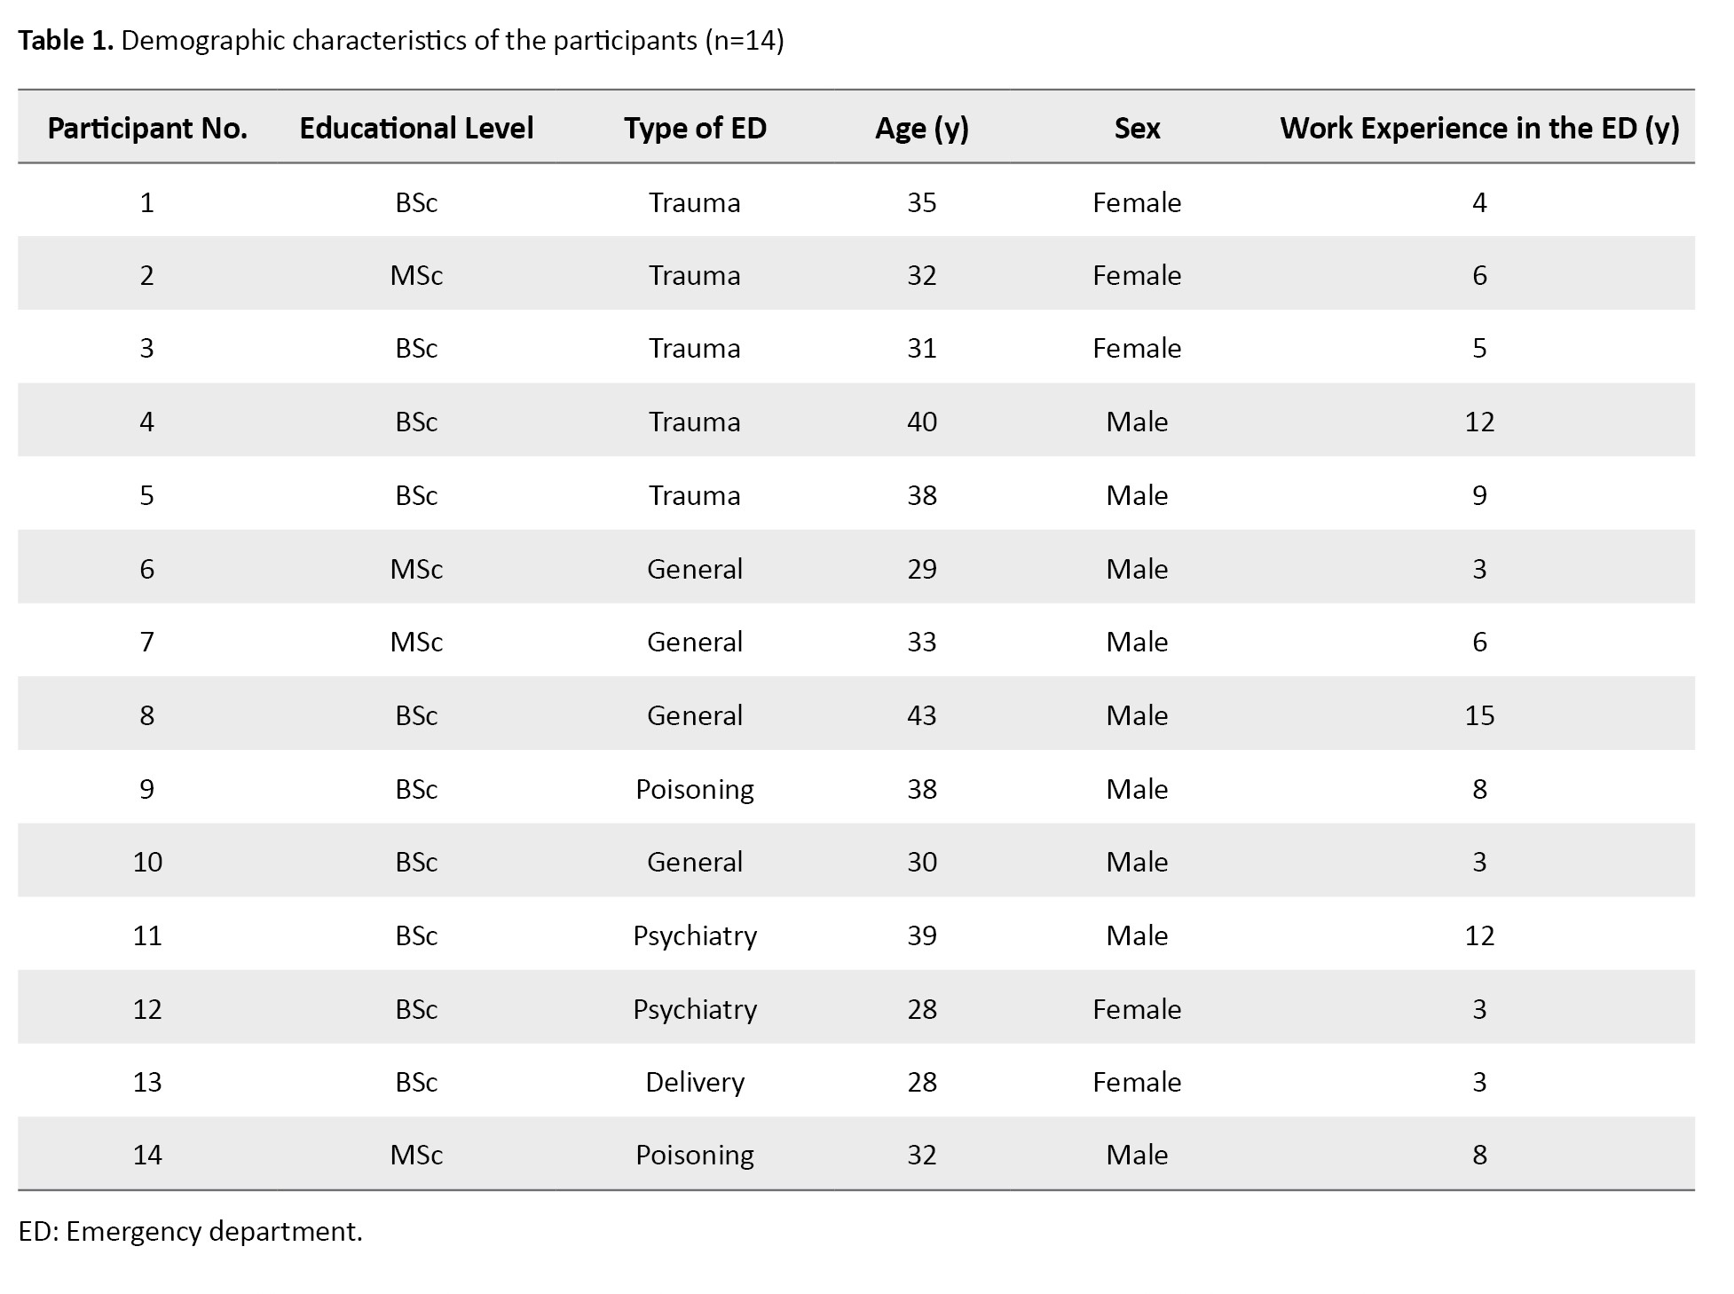Select 'Psychiatry' in participant 11's row
Viewport: 1734px width, 1294px height.
click(695, 935)
